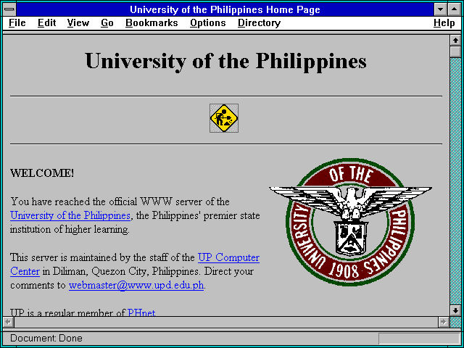Screen dimensions: 464x348
Task: Open the Go menu
Action: point(107,22)
